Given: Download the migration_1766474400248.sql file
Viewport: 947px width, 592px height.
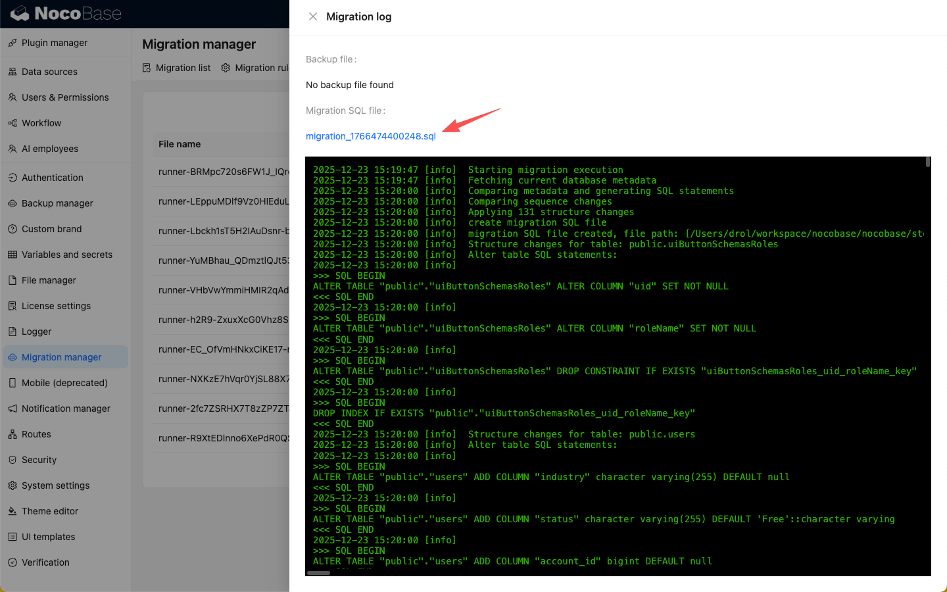Looking at the screenshot, I should 370,136.
